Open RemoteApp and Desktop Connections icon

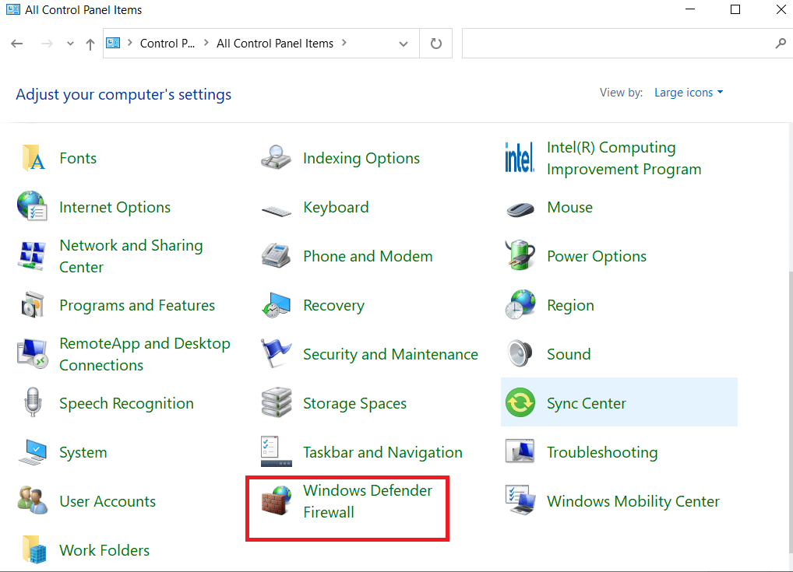click(x=33, y=354)
